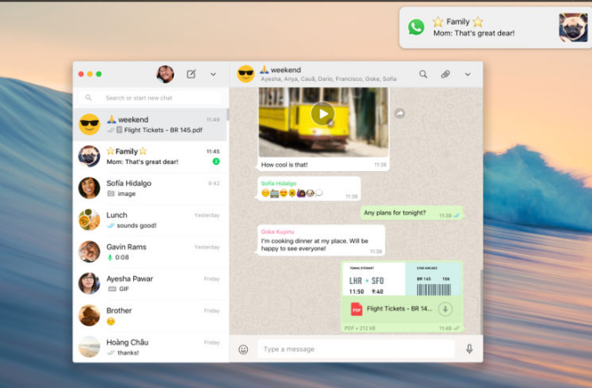Viewport: 592px width, 388px height.
Task: Click the chat list scrollbar
Action: 228,116
